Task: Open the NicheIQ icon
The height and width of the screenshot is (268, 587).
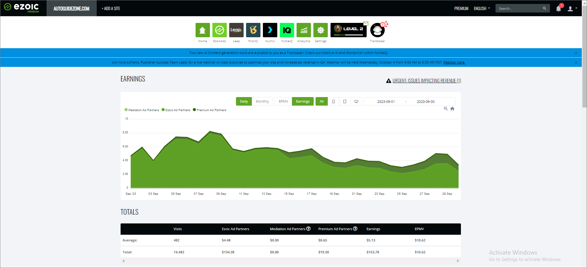Action: (287, 30)
